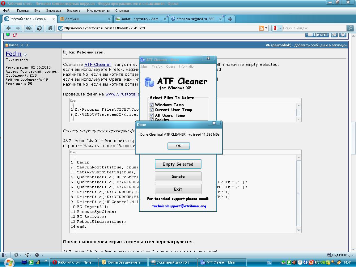This screenshot has width=356, height=267.
Task: Click the fast forward navigation button
Action: pyautogui.click(x=28, y=28)
